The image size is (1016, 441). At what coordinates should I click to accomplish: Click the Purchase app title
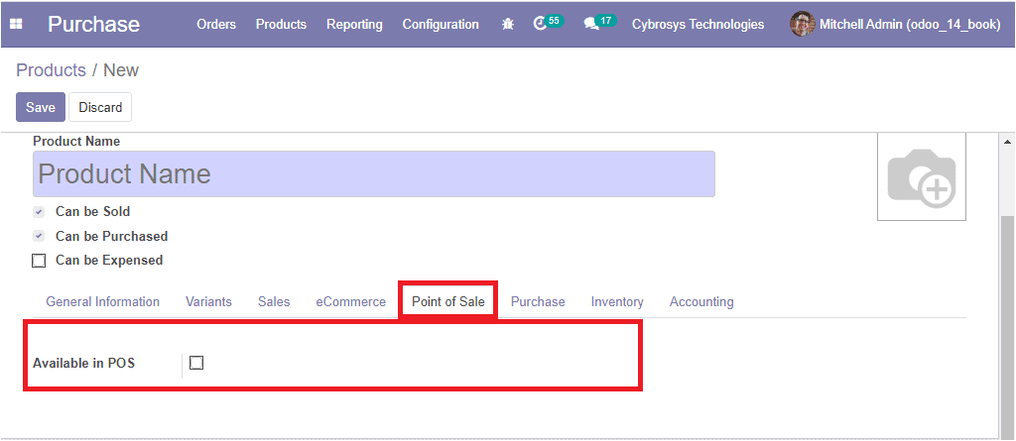(x=94, y=24)
